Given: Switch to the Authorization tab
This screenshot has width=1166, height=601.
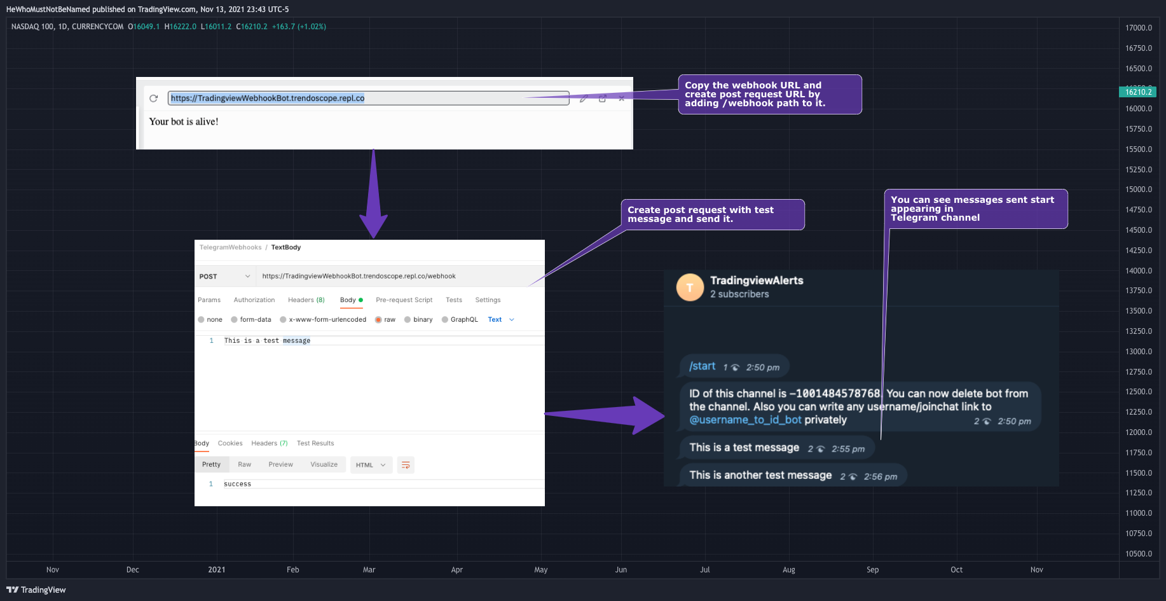Looking at the screenshot, I should 254,300.
